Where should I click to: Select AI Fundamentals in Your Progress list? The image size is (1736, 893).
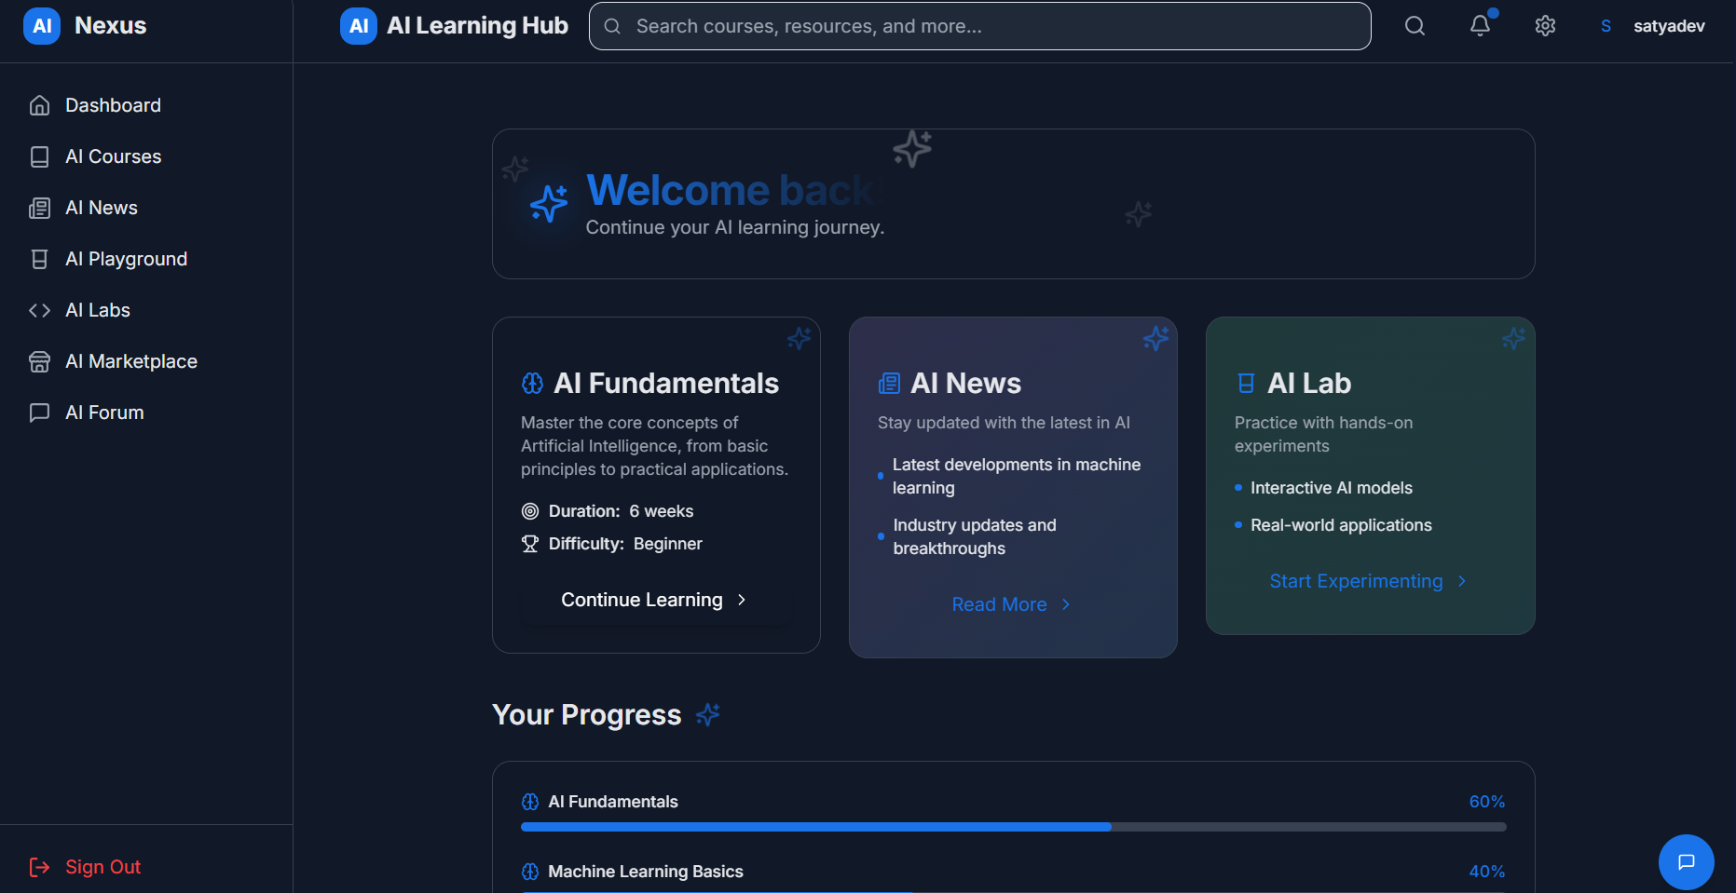pos(612,801)
